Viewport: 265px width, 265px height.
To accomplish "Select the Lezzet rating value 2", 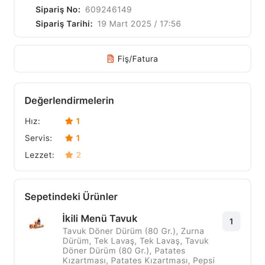I will [78, 155].
